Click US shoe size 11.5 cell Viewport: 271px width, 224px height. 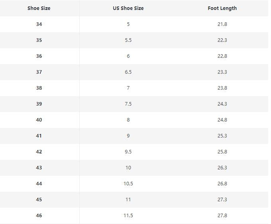click(x=128, y=216)
